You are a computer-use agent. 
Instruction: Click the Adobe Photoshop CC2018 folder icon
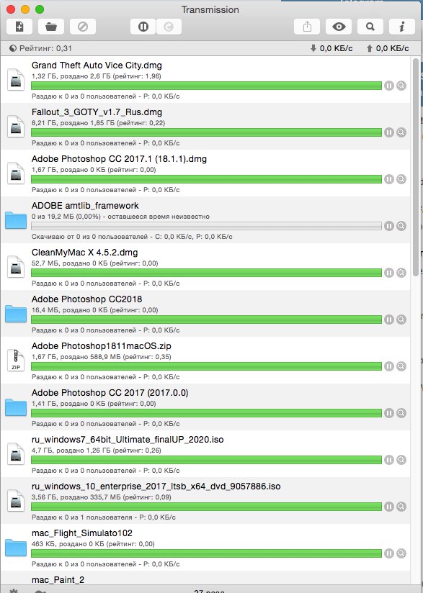[16, 314]
